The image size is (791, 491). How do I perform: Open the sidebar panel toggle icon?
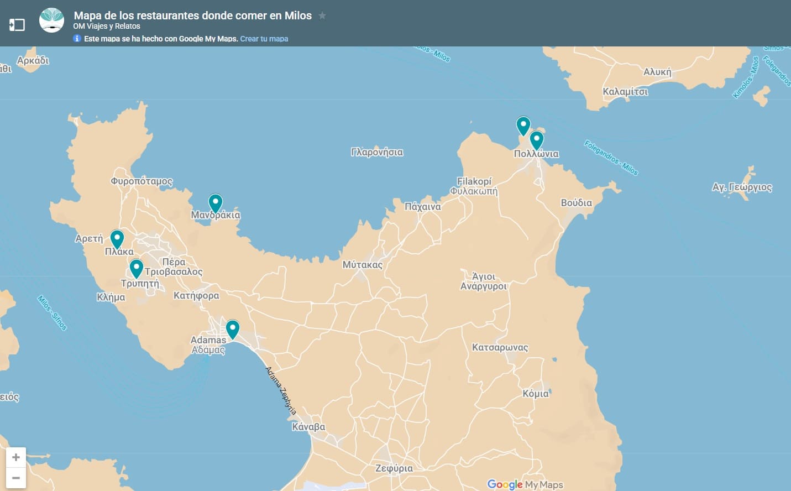(x=17, y=24)
